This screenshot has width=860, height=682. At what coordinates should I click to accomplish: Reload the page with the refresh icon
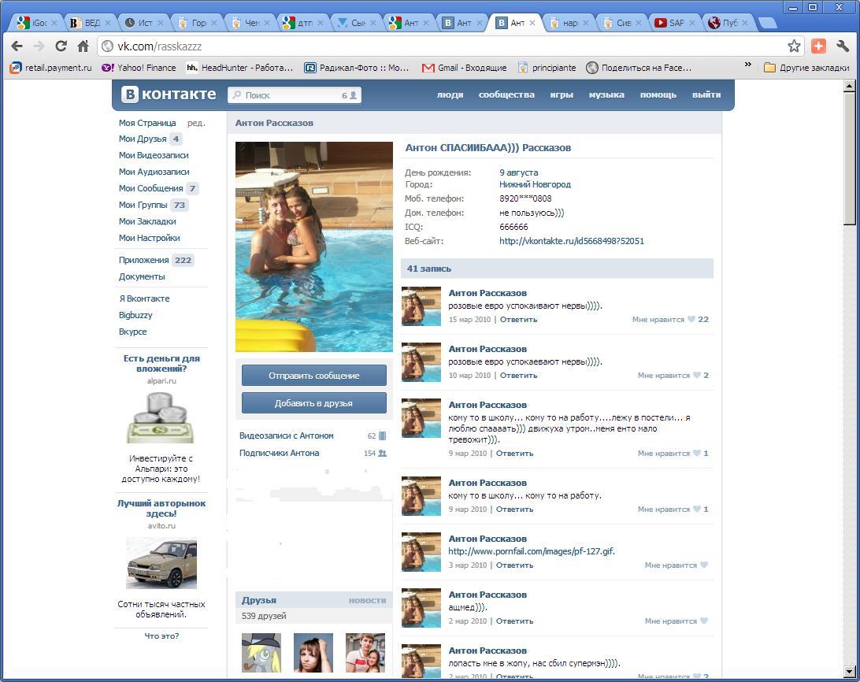click(61, 46)
